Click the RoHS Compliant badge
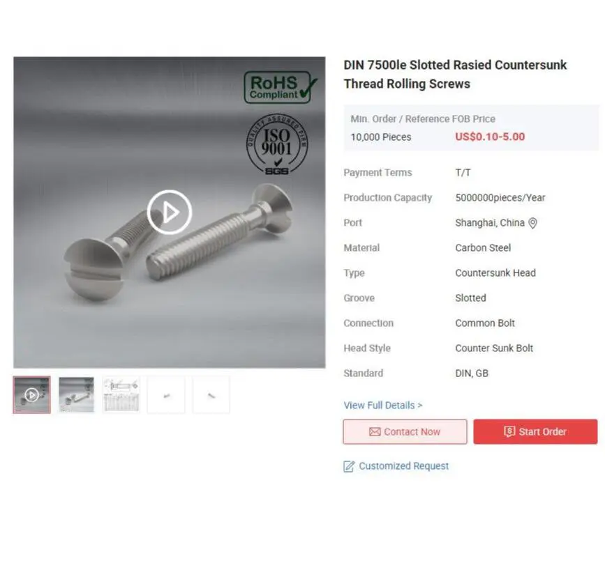The image size is (605, 561). [x=281, y=88]
